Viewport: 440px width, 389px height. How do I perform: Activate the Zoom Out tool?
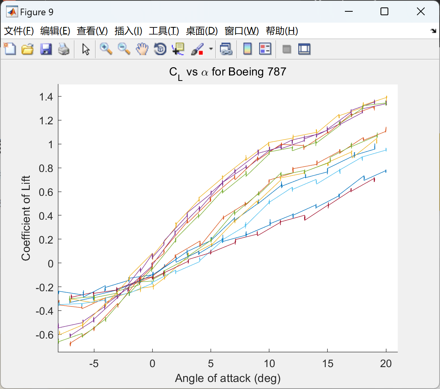124,49
